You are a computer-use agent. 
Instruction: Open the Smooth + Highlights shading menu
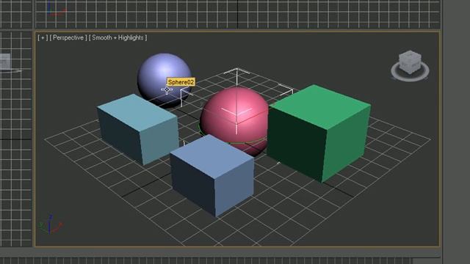[118, 37]
